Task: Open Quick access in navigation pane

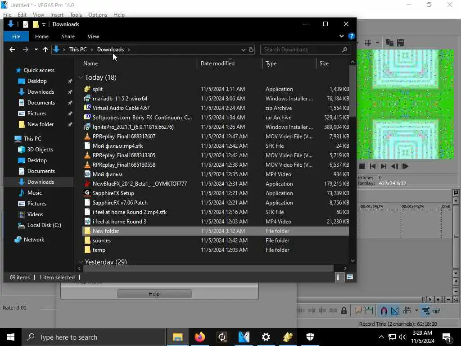Action: 39,70
